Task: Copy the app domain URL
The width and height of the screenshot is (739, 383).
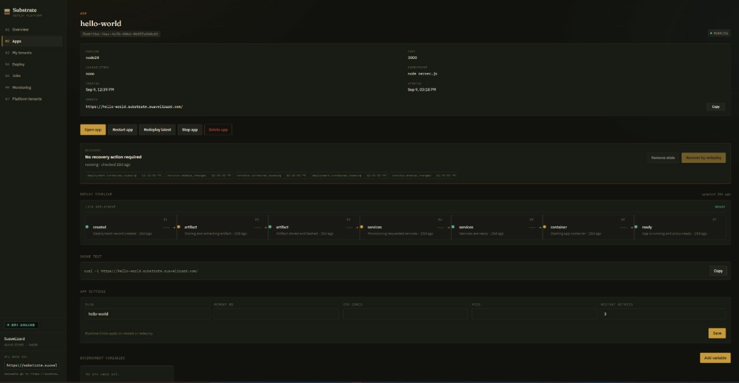Action: click(x=716, y=107)
